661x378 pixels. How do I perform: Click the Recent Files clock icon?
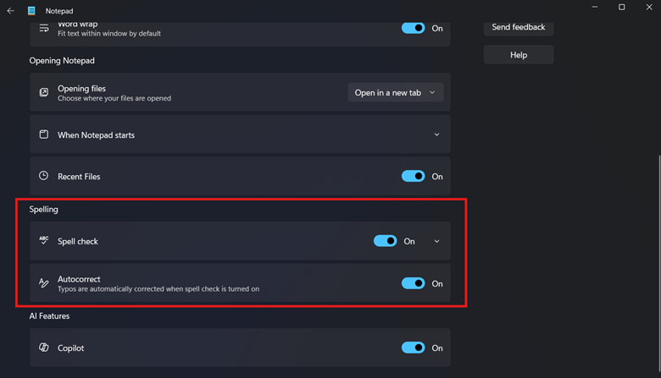point(44,176)
